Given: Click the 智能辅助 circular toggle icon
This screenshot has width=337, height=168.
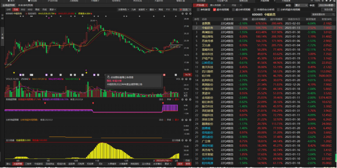Looking at the screenshot, I should [x=26, y=13].
